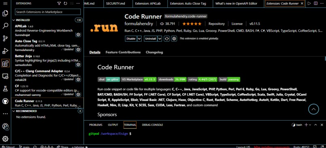Open the Run and Debug view
This screenshot has width=326, height=148.
pyautogui.click(x=5, y=51)
